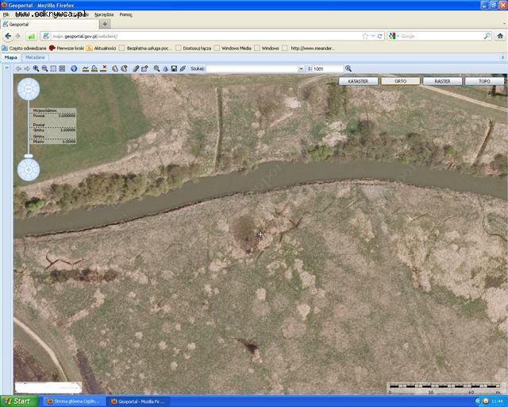Select the measure distance line tool

(x=86, y=68)
